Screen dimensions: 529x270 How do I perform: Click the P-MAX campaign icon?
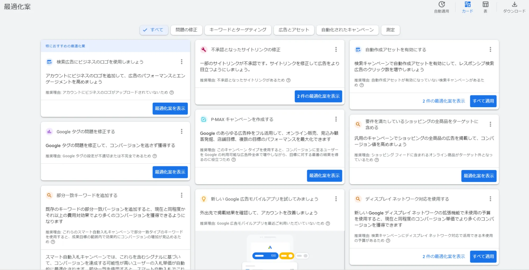[204, 119]
